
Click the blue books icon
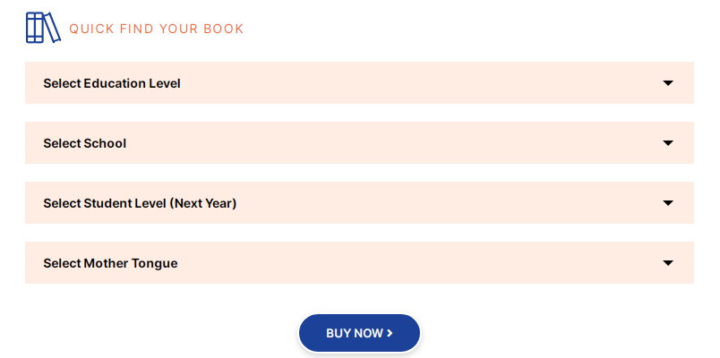(43, 28)
